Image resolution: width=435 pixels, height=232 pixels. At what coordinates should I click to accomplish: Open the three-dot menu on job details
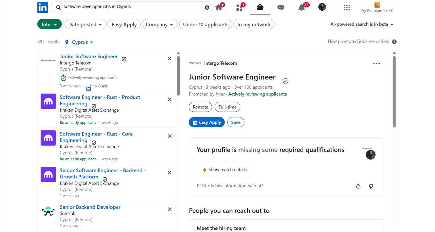click(376, 63)
